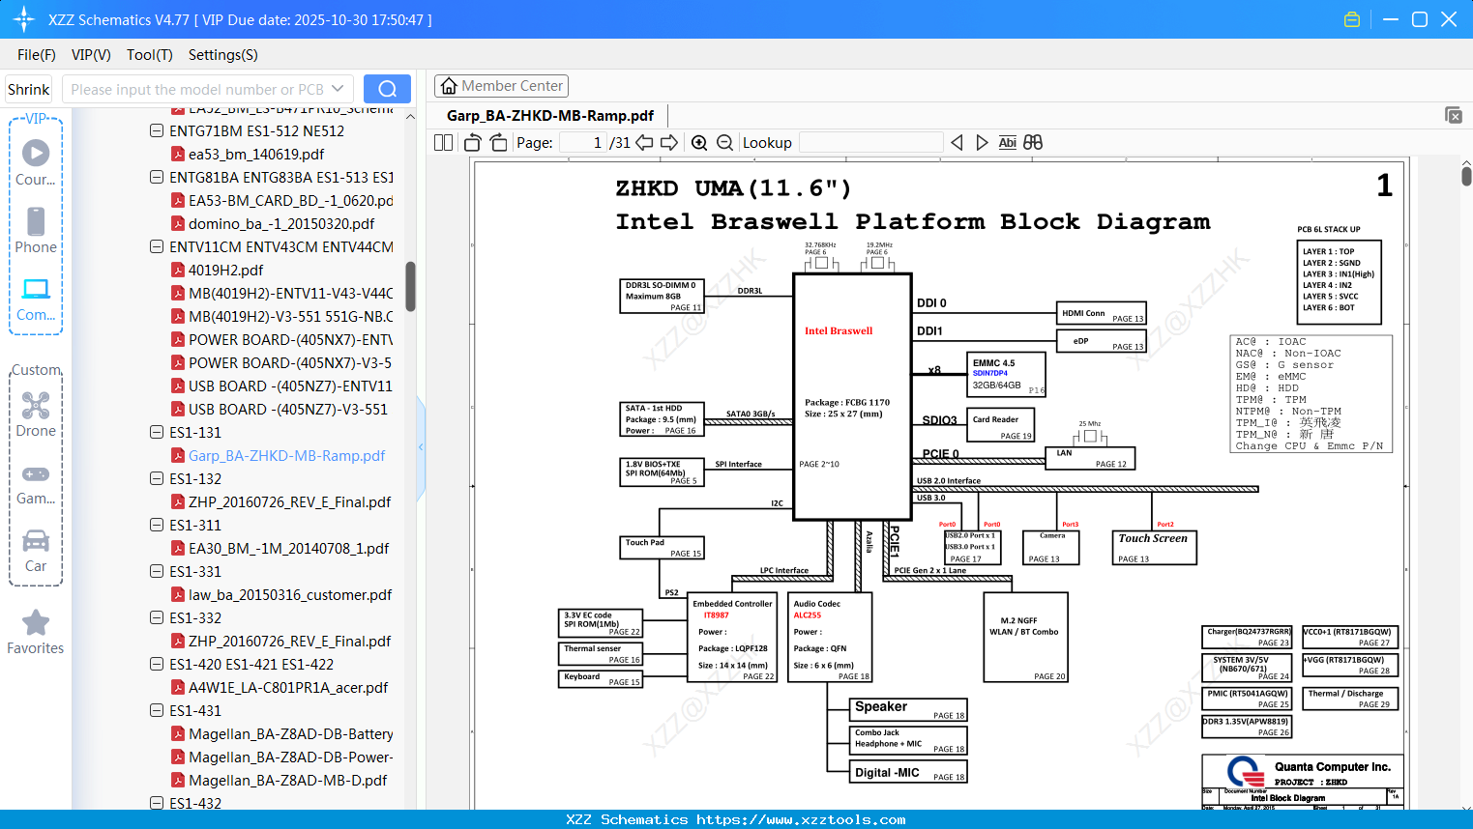Collapse the ENTG81BA ENTG83BA ES1-513 group
This screenshot has width=1473, height=829.
coord(157,177)
